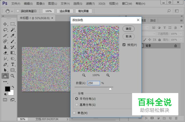185x122 pixels.
Task: Select the Rectangle shape tool
Action: (x=13, y=70)
